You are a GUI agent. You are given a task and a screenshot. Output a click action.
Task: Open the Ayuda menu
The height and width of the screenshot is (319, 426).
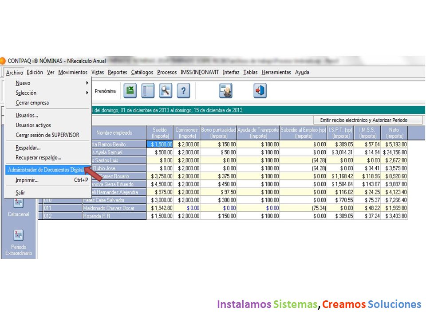(302, 72)
